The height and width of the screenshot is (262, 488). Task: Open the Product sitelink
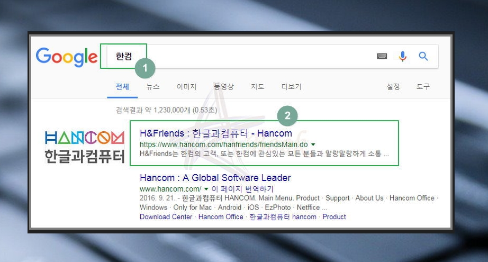point(334,217)
